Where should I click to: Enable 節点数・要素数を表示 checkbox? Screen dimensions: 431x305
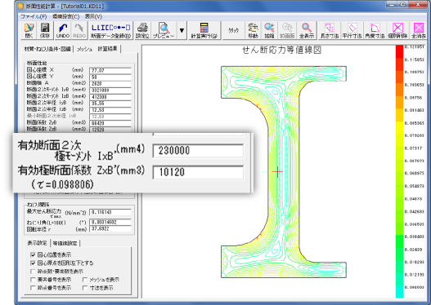click(33, 272)
